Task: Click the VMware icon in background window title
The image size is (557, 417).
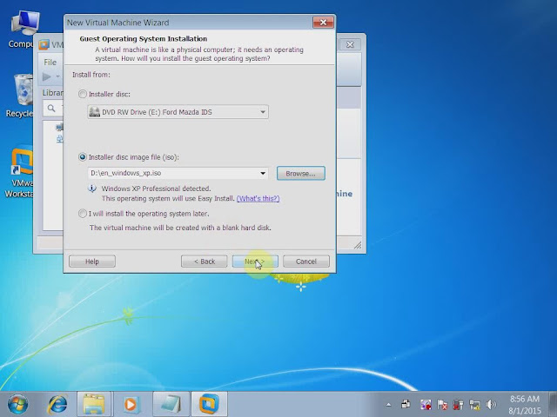Action: (44, 44)
